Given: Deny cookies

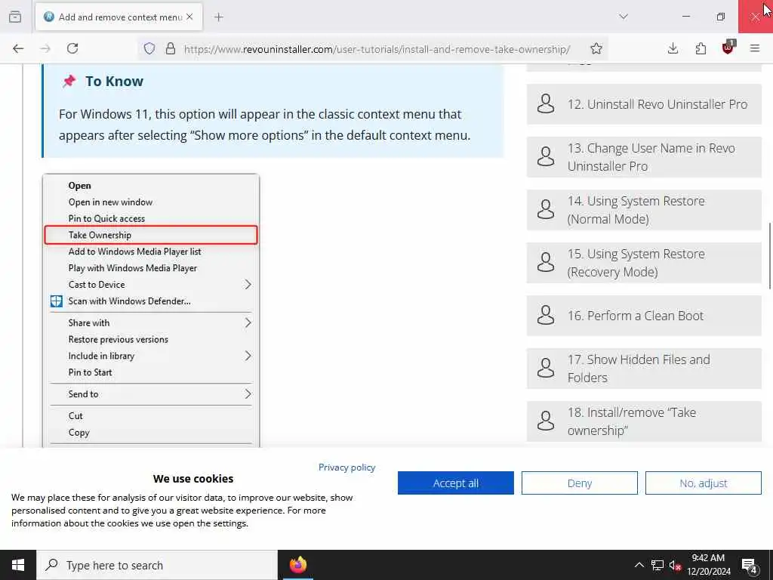Looking at the screenshot, I should pyautogui.click(x=579, y=483).
